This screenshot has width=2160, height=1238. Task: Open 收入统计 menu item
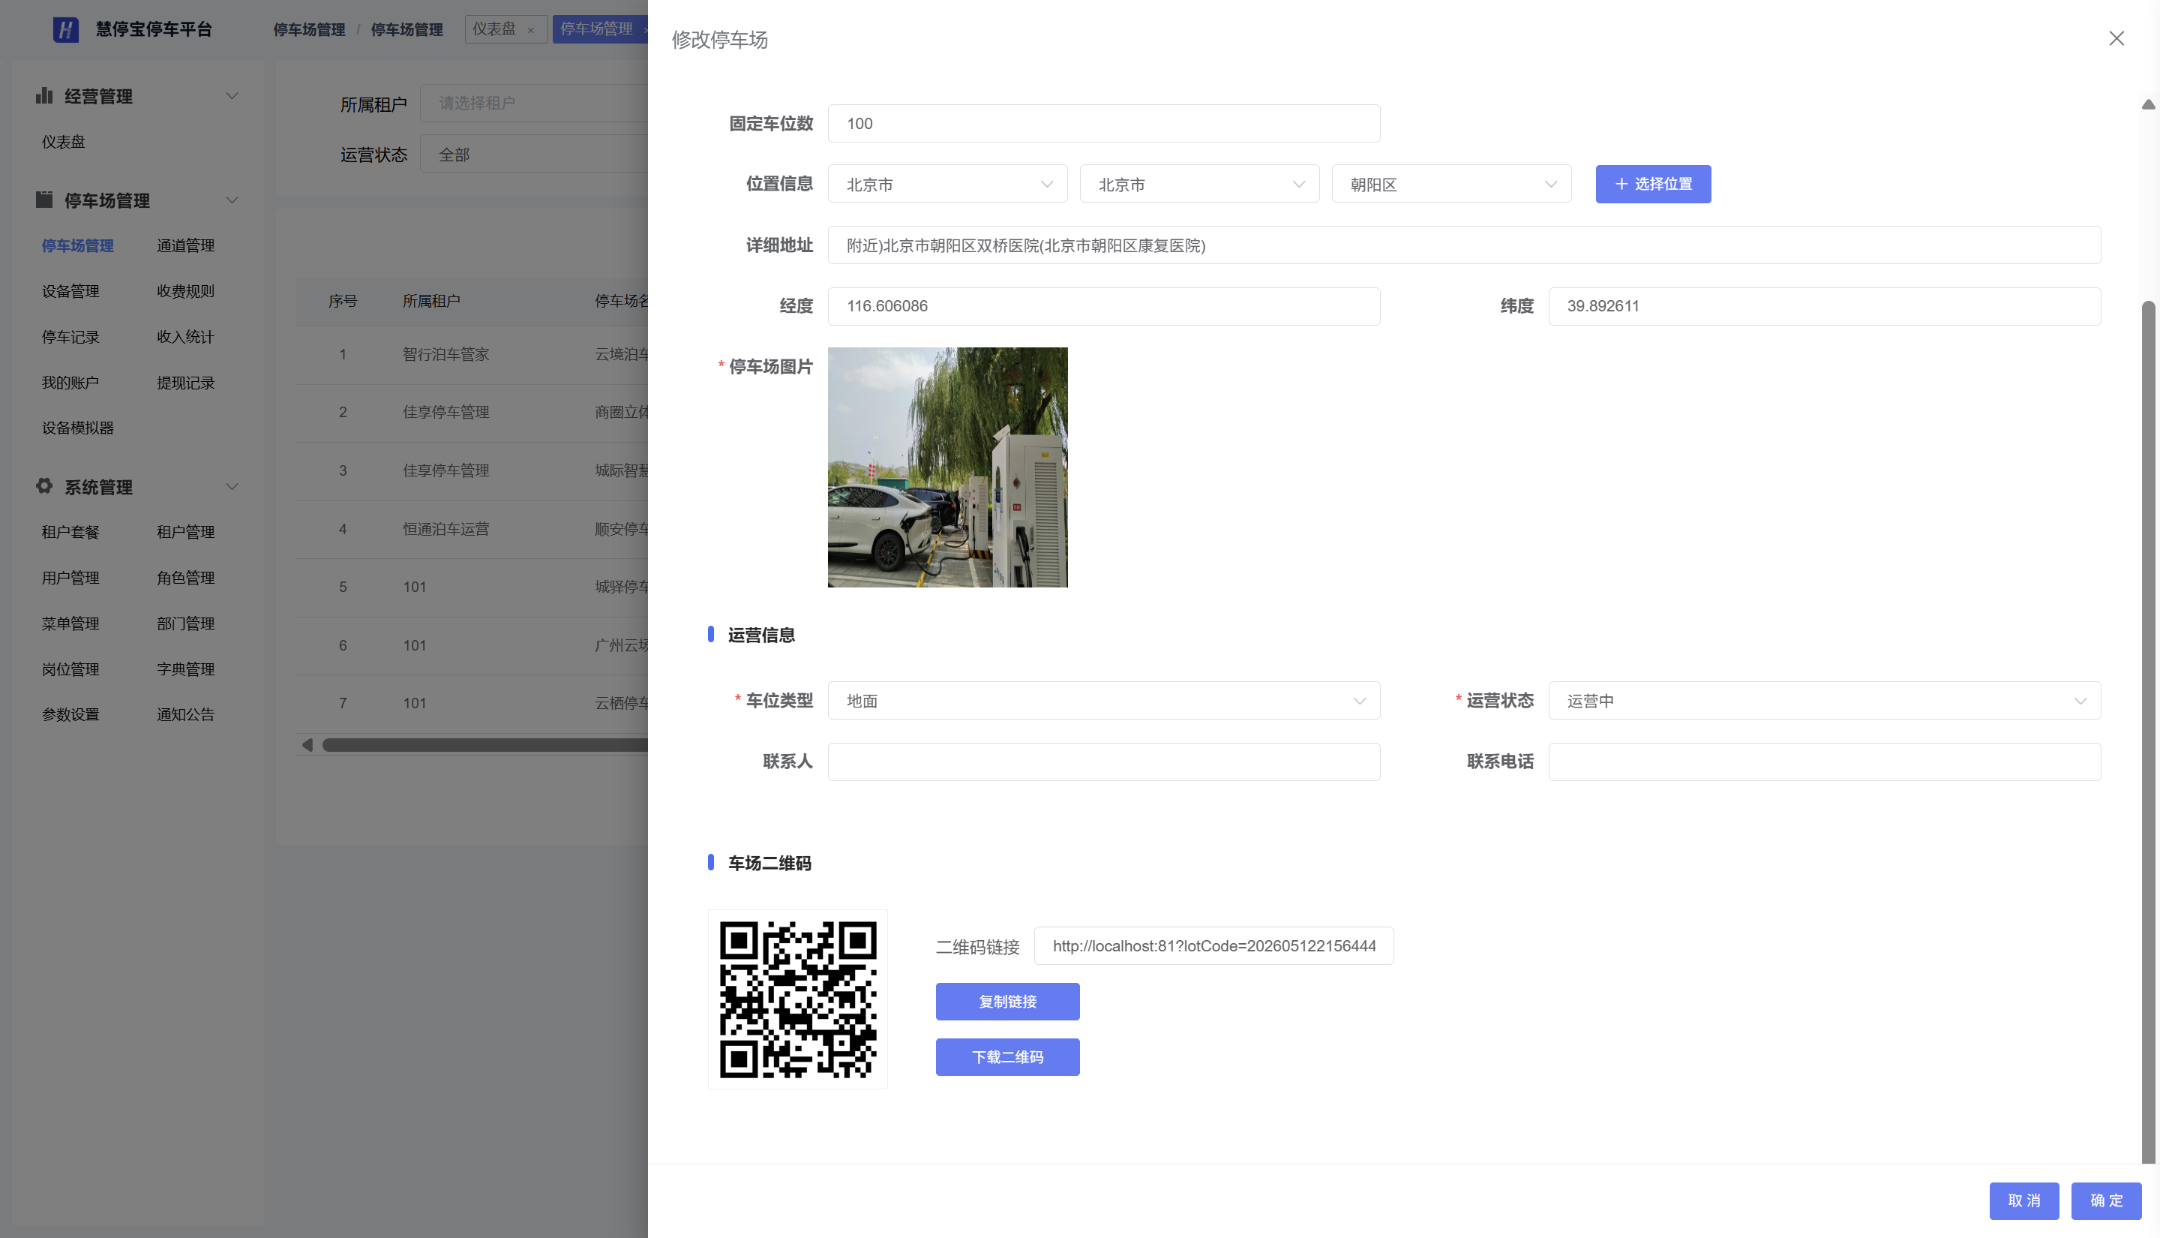click(x=185, y=338)
